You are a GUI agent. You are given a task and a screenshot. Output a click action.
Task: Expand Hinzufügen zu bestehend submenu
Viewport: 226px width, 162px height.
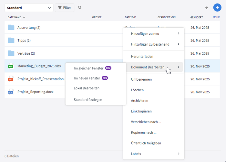[x=153, y=44]
